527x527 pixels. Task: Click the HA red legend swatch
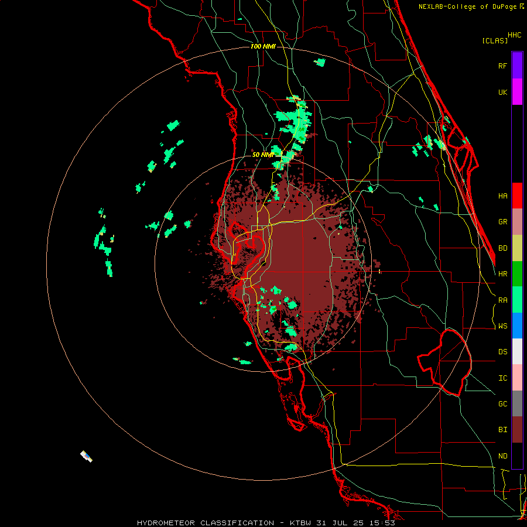click(x=517, y=196)
